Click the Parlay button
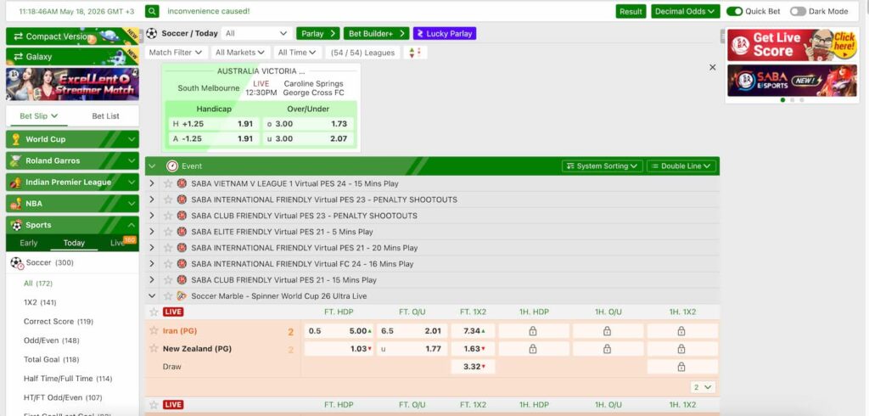The height and width of the screenshot is (416, 869). coord(318,33)
